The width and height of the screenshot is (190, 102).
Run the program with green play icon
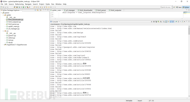(x=23, y=7)
